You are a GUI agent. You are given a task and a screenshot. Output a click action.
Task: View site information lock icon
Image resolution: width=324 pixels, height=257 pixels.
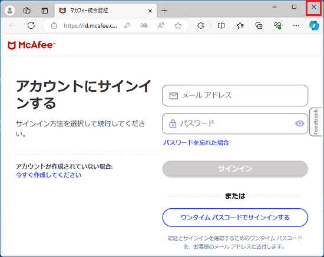54,25
